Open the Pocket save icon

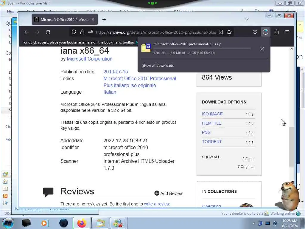[255, 32]
